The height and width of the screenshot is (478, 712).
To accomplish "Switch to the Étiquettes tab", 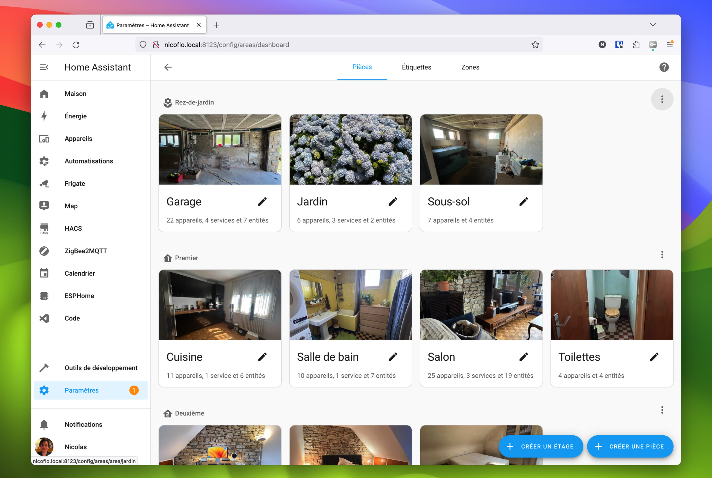I will [x=416, y=67].
